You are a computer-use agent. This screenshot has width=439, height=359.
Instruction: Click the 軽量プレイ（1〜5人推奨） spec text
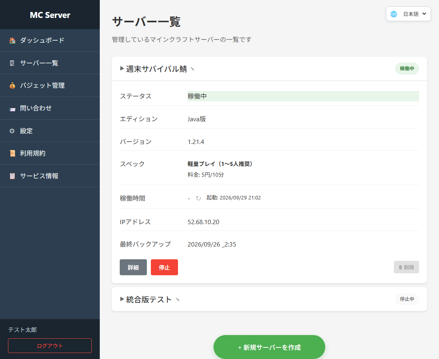pos(220,164)
